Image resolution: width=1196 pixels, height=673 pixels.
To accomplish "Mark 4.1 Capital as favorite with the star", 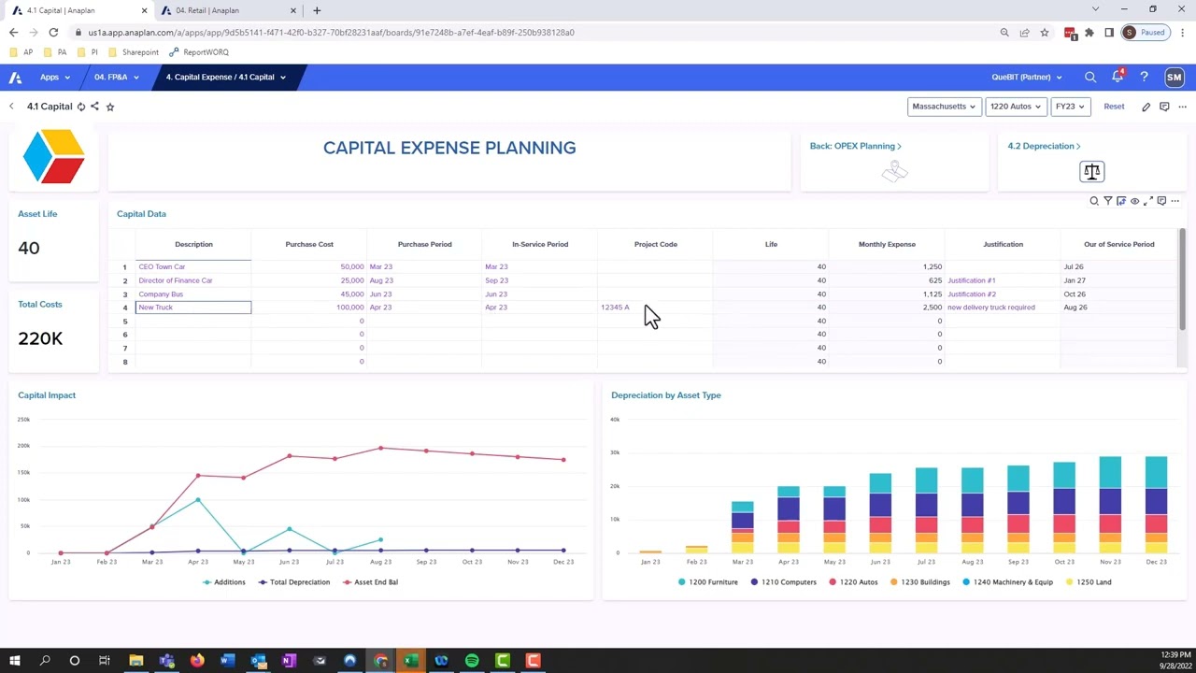I will pyautogui.click(x=110, y=107).
